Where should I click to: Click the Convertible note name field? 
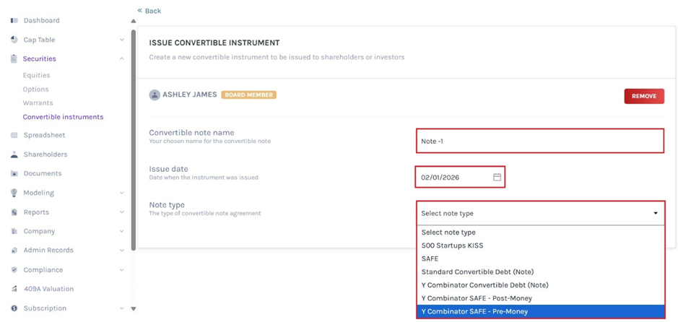pyautogui.click(x=540, y=141)
